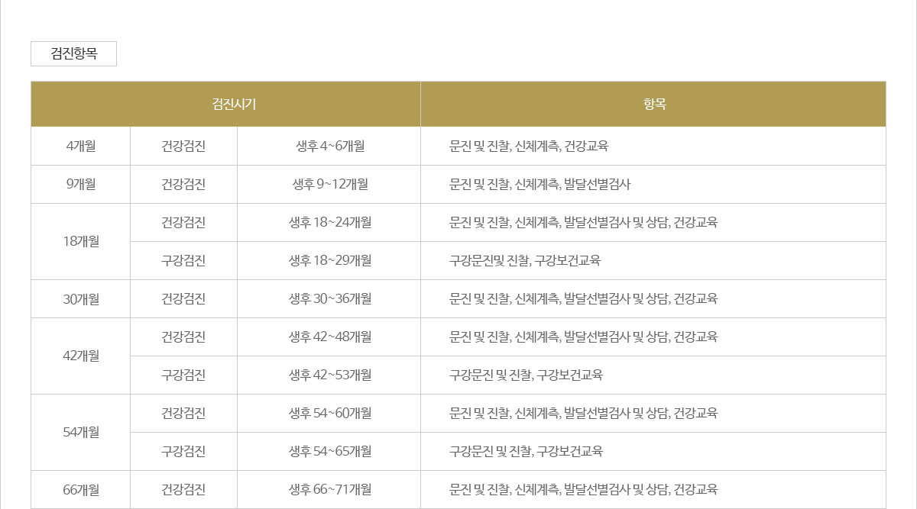This screenshot has height=509, width=917.
Task: Click the 18개월 merged cell
Action: coord(80,242)
